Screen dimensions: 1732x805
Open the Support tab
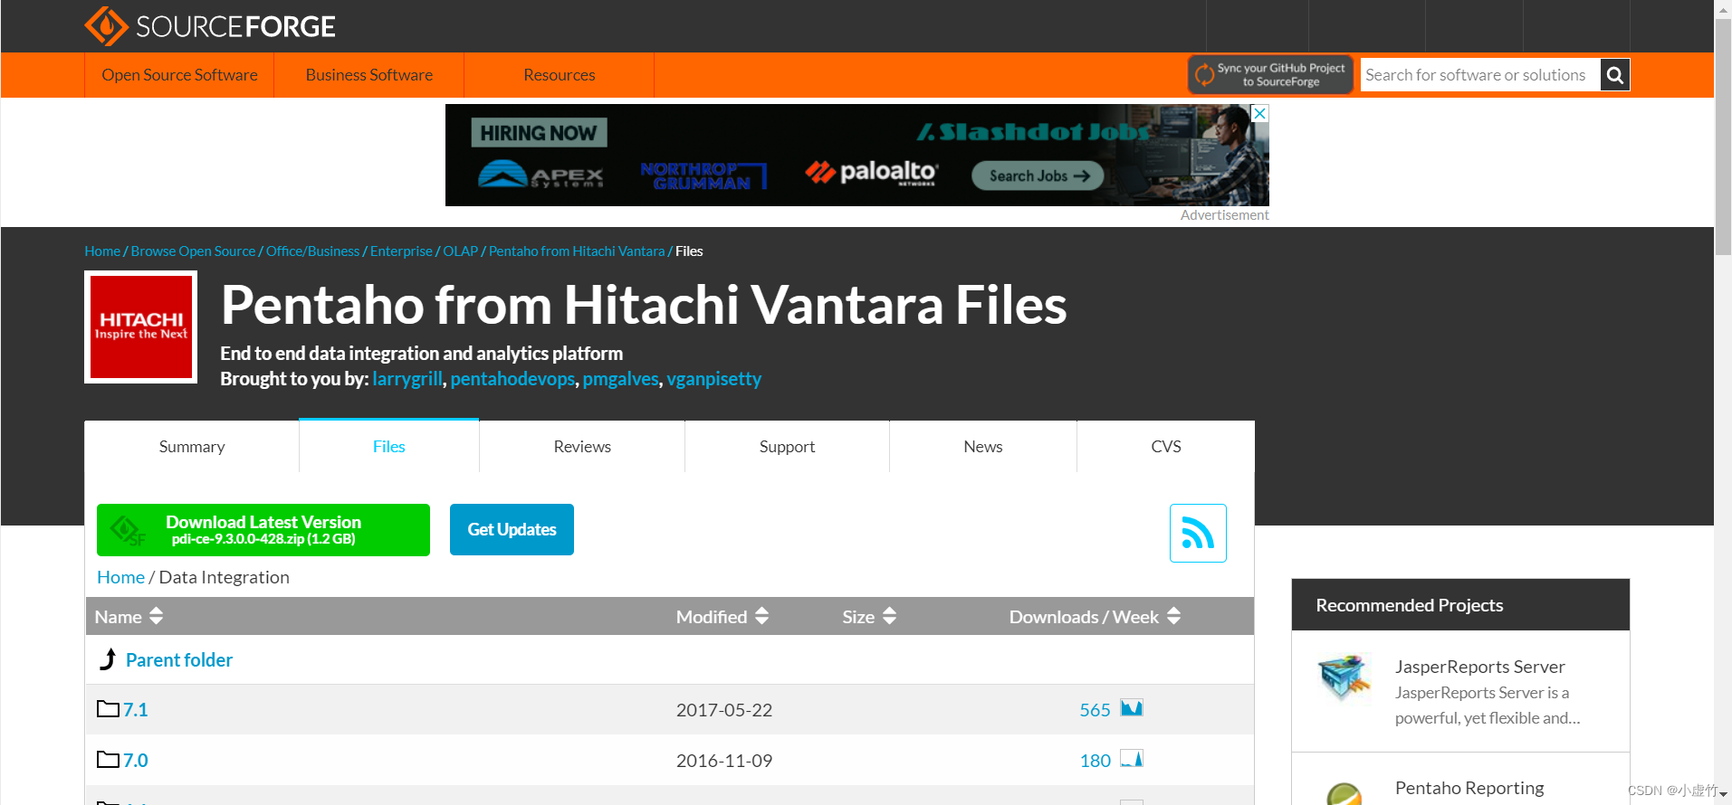coord(787,447)
